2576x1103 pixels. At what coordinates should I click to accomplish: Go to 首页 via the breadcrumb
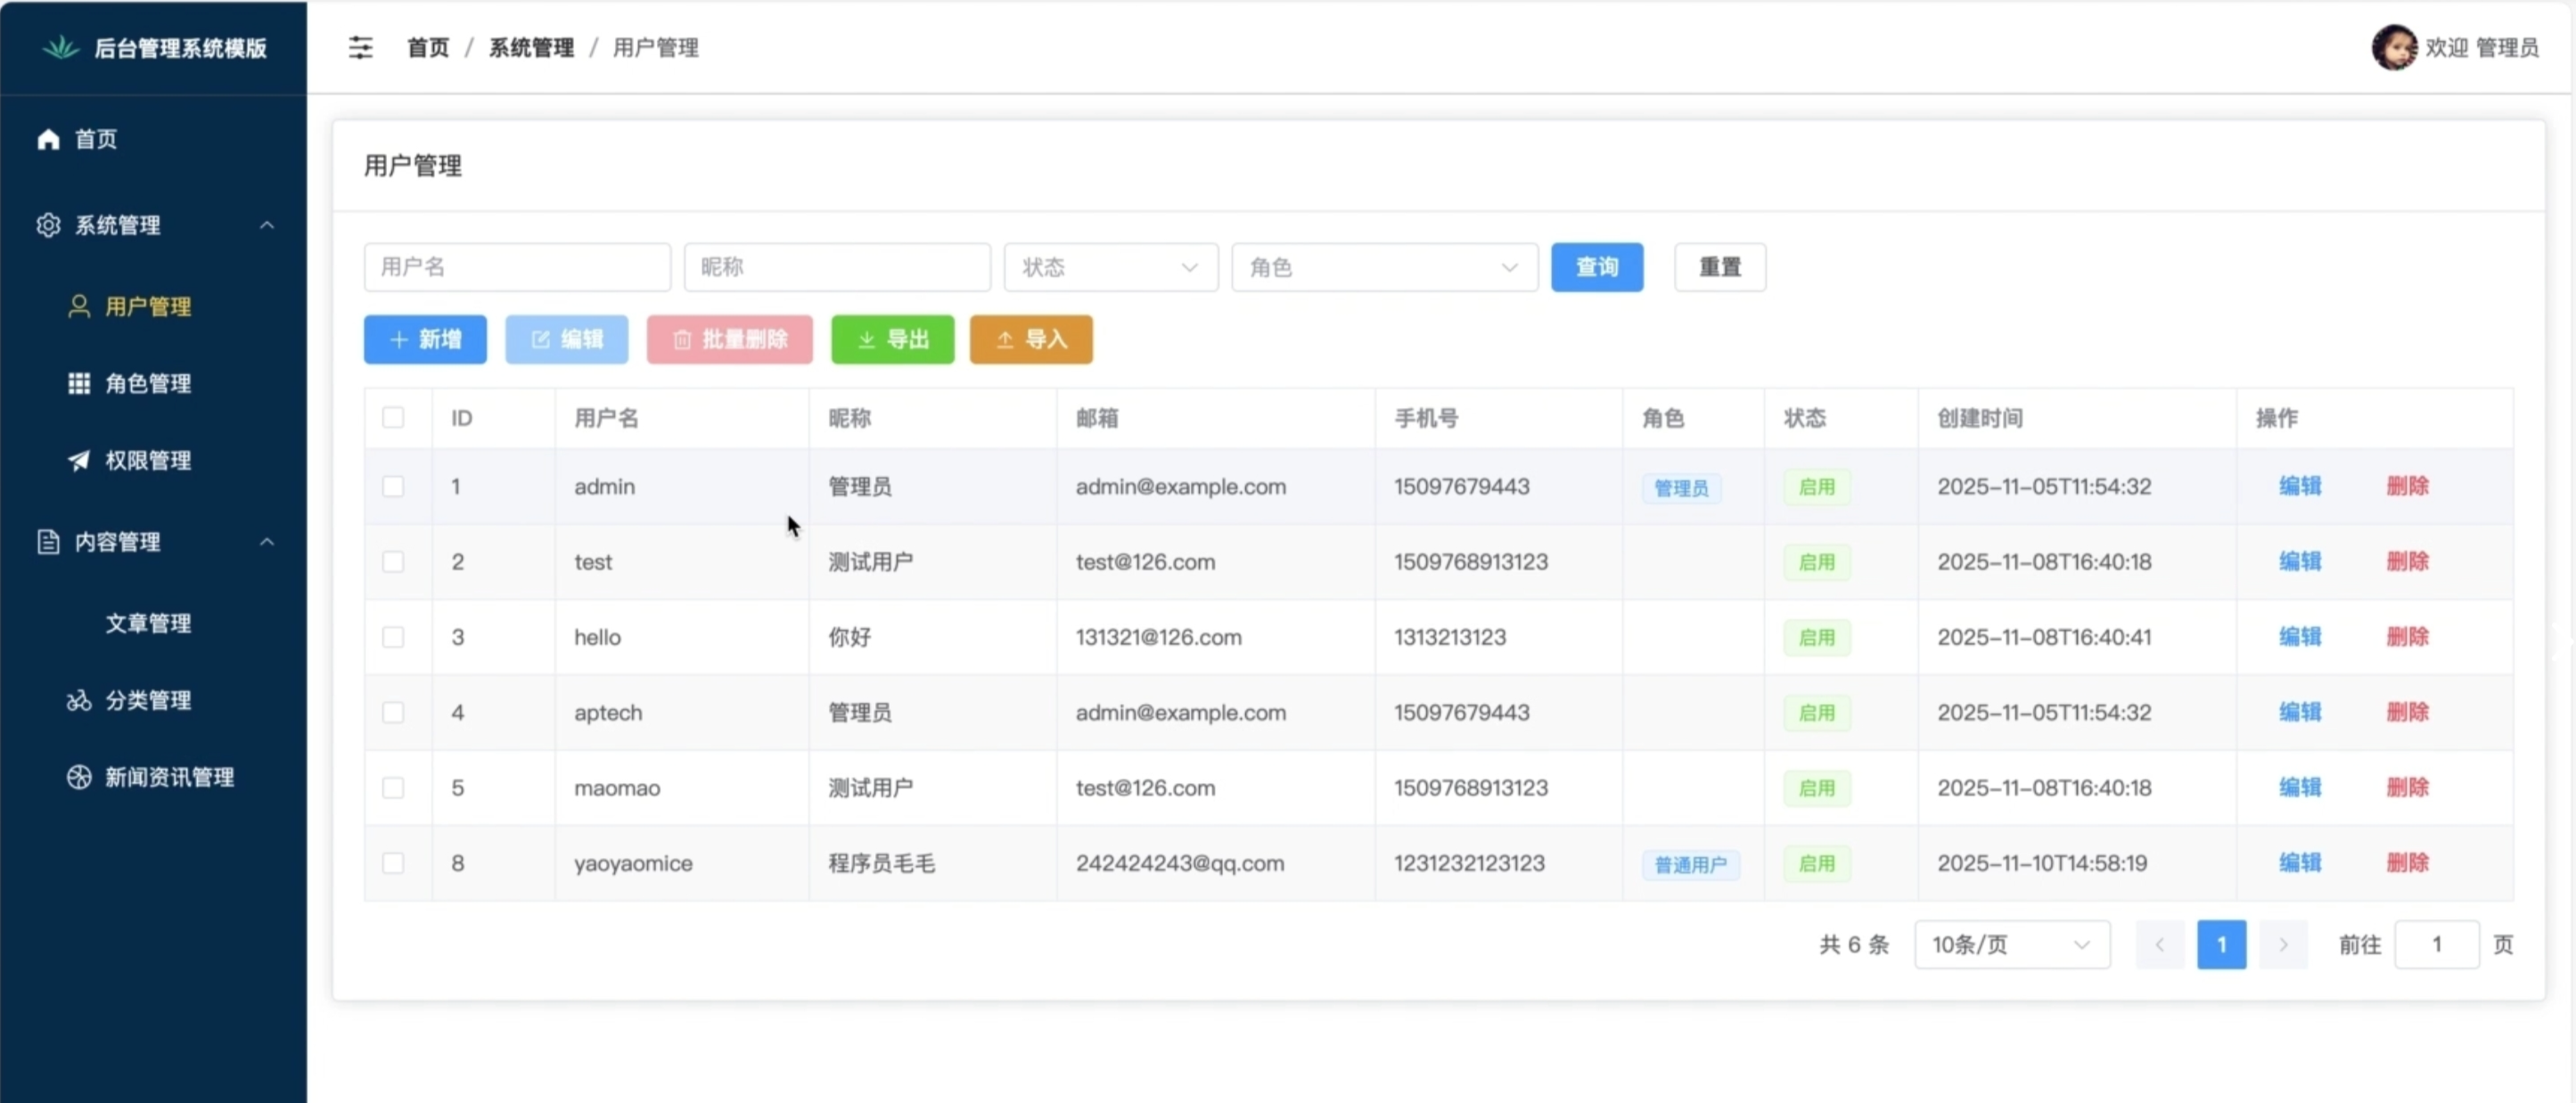click(428, 47)
